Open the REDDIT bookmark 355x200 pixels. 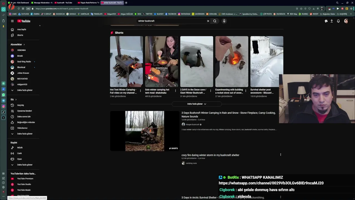tap(314, 14)
